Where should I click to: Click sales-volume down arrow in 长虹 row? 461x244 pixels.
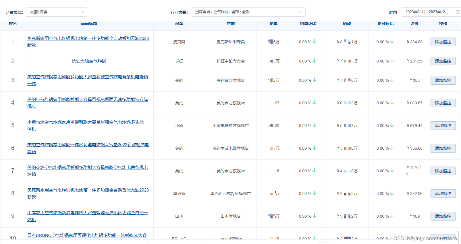[x=315, y=61]
